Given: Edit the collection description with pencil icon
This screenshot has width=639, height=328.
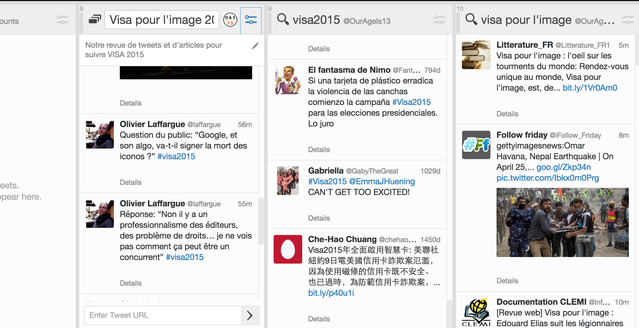Looking at the screenshot, I should tap(255, 46).
